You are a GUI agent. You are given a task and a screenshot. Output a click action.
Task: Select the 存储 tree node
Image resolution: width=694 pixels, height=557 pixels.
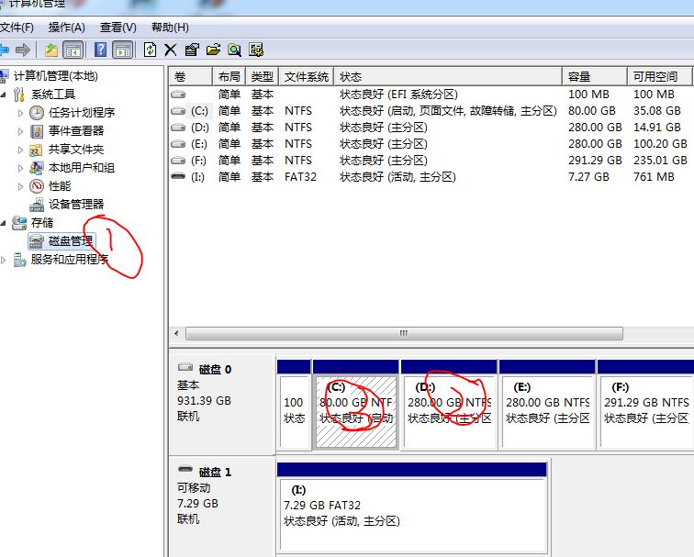pos(42,223)
